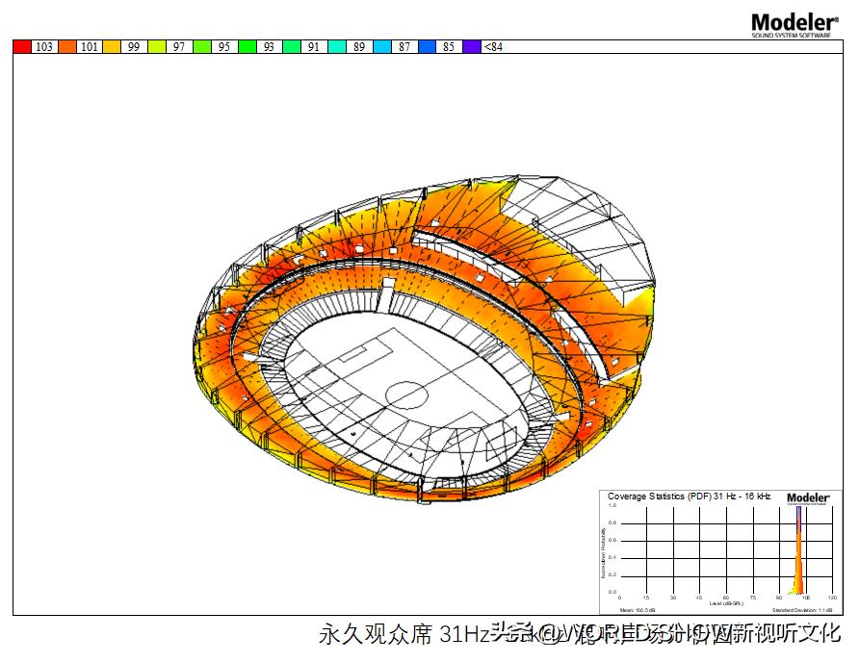Click the '95' legend value

[x=223, y=47]
